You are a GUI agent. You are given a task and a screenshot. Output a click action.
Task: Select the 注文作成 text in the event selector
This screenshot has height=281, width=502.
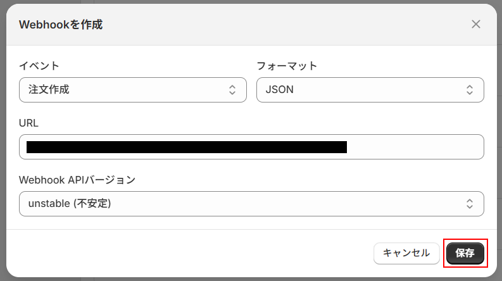click(49, 90)
